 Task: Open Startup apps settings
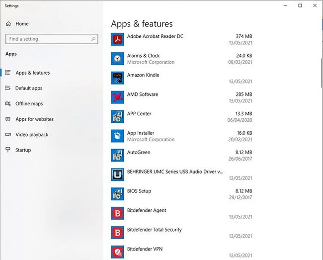tap(23, 150)
